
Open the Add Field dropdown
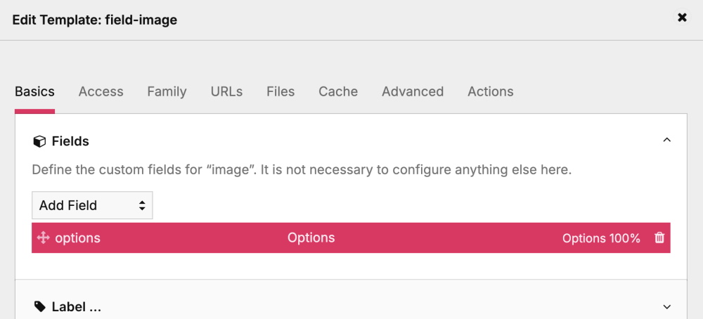point(92,205)
